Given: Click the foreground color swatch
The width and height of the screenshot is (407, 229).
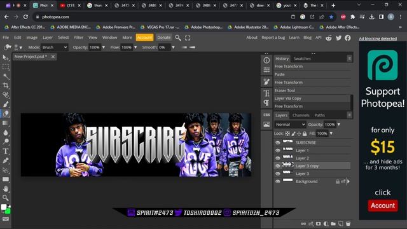Looking at the screenshot, I should point(4,207).
